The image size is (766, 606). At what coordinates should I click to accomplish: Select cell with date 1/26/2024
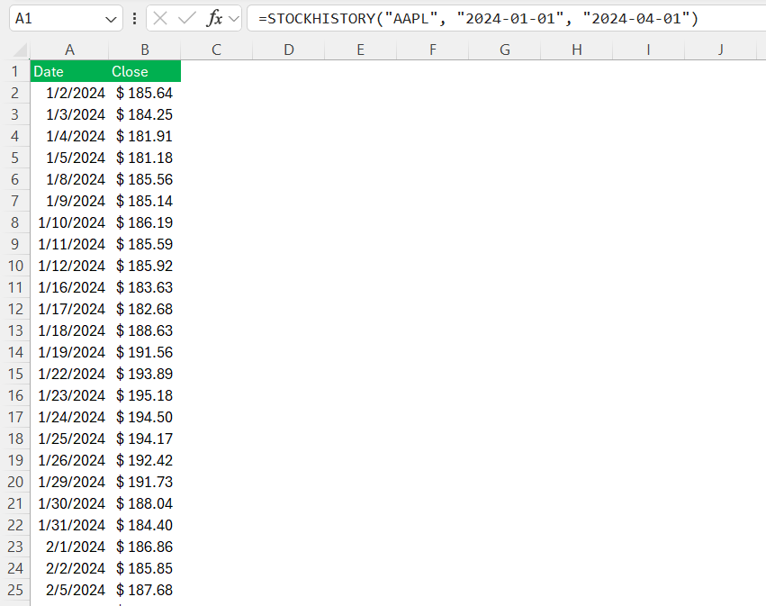click(x=69, y=460)
